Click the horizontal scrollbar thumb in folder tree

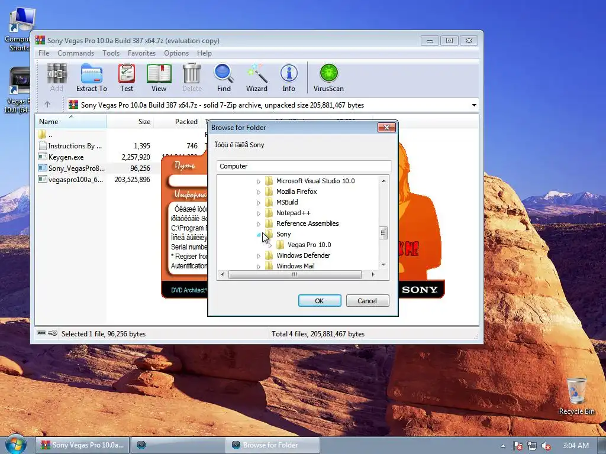[295, 274]
